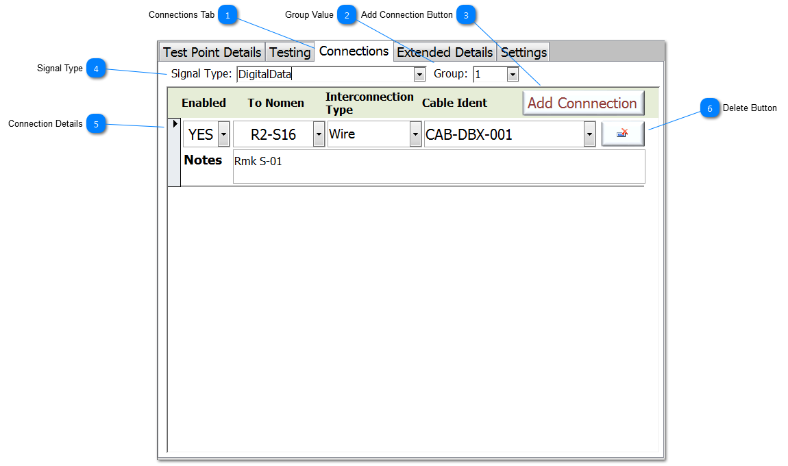
Task: Select the record selector arrow of connection row
Action: [x=175, y=124]
